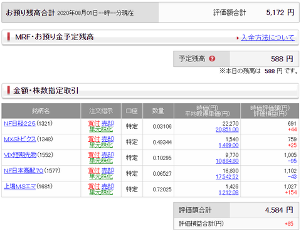Select total evaluation 4,584 円
This screenshot has height=232, width=301.
[279, 210]
